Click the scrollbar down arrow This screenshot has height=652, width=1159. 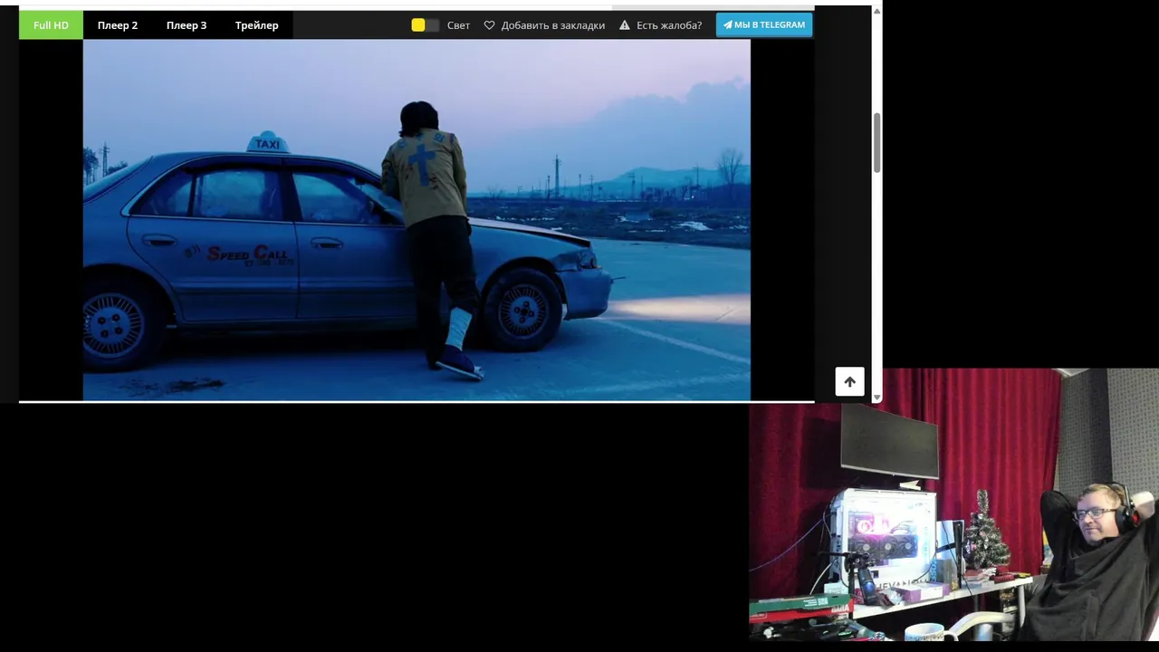coord(876,398)
